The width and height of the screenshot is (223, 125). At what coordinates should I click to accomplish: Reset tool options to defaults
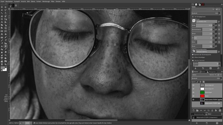[x=218, y=68]
